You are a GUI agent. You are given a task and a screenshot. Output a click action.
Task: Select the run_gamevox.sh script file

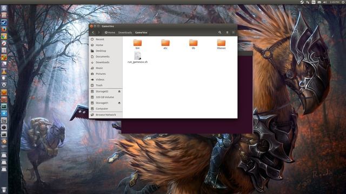[137, 58]
